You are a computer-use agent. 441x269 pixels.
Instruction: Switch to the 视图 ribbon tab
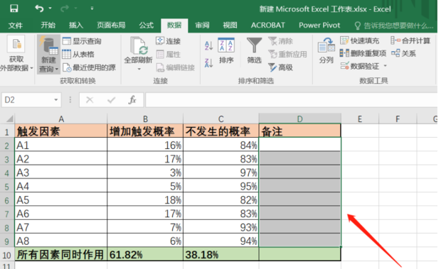coord(230,26)
